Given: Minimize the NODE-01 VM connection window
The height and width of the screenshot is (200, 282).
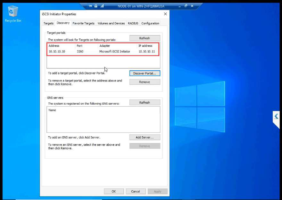Looking at the screenshot, I should (x=180, y=6).
